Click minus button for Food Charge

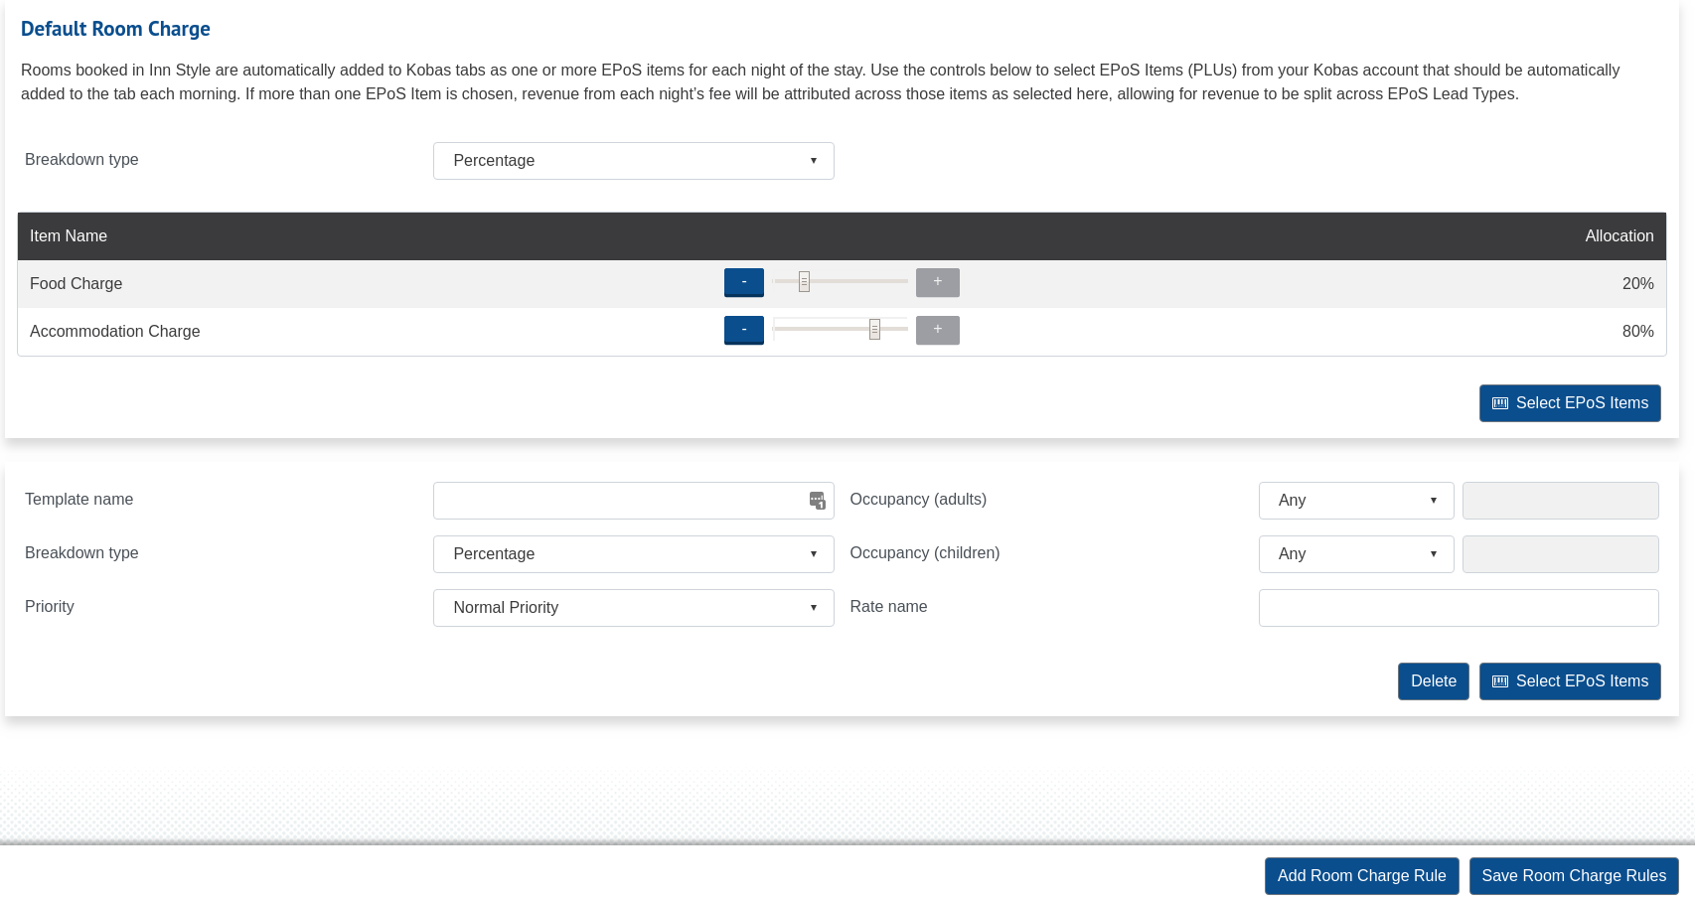[x=743, y=283]
